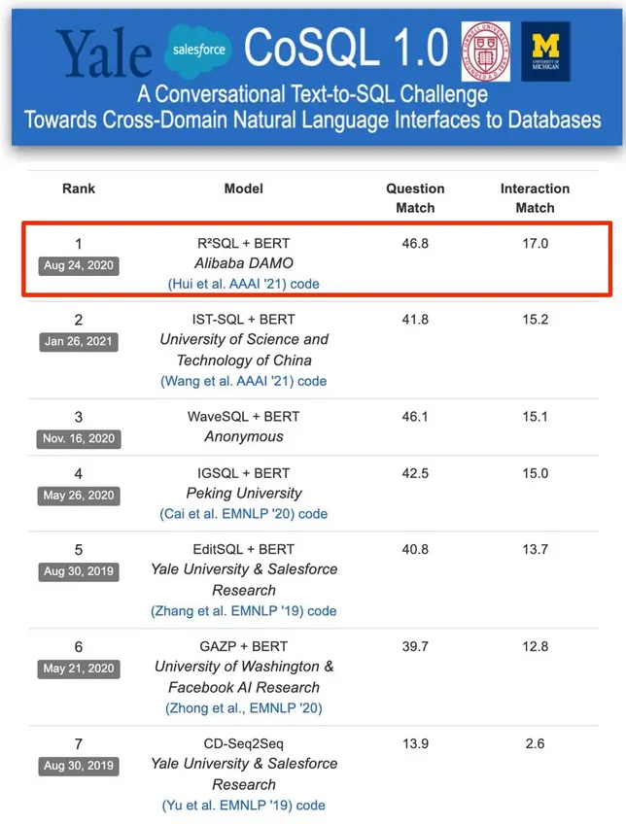The width and height of the screenshot is (626, 824).
Task: Click the Rank column header
Action: (79, 189)
